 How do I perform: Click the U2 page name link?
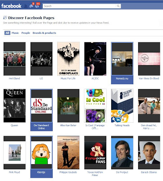pos(41,78)
